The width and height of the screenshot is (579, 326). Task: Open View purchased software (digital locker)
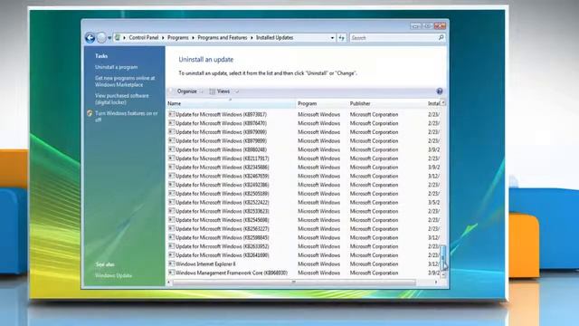(x=122, y=99)
